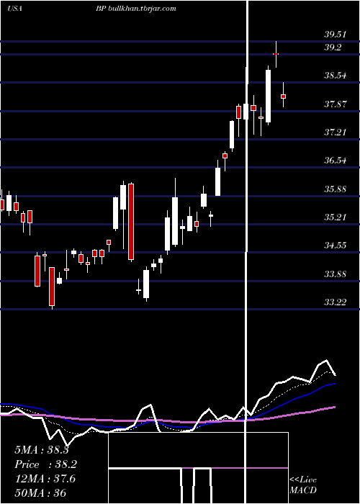Click the USA market label
Viewport: 360px width, 504px height.
click(14, 9)
